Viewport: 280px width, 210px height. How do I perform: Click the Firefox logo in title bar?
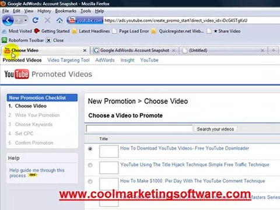[x=3, y=3]
